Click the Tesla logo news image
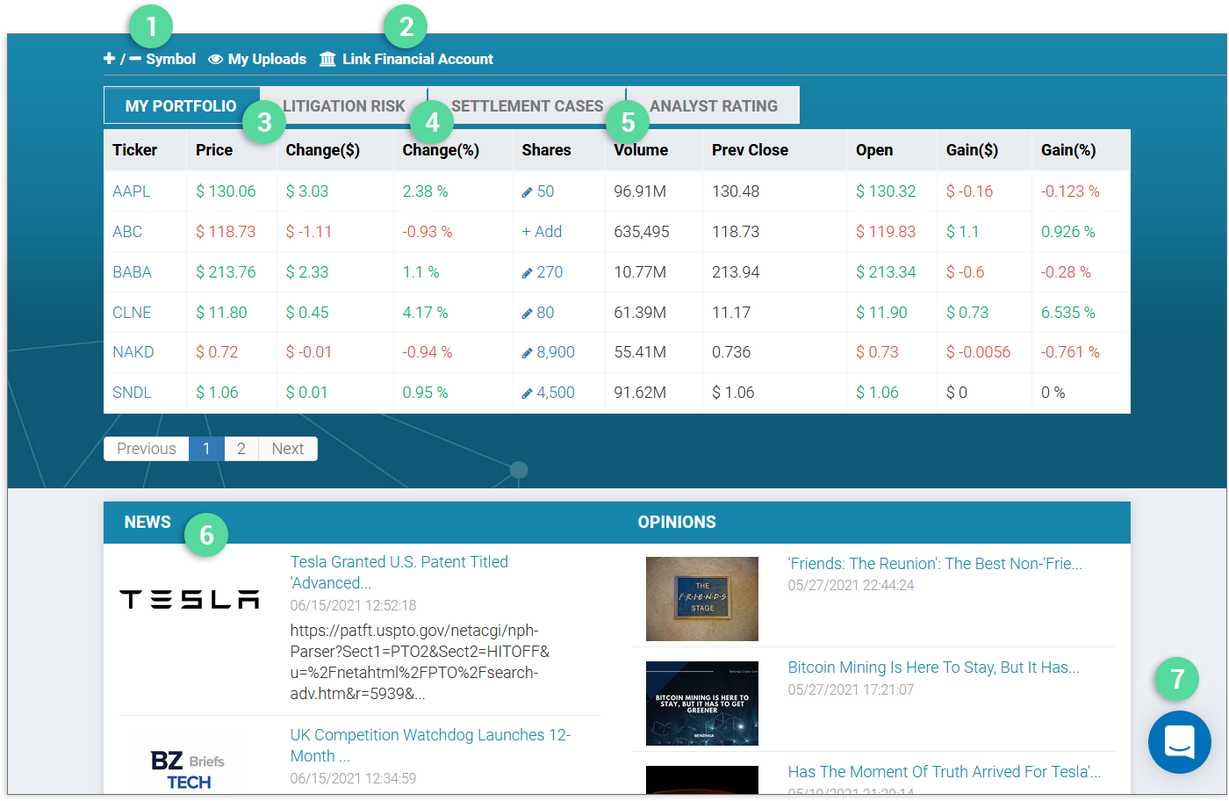 tap(190, 599)
